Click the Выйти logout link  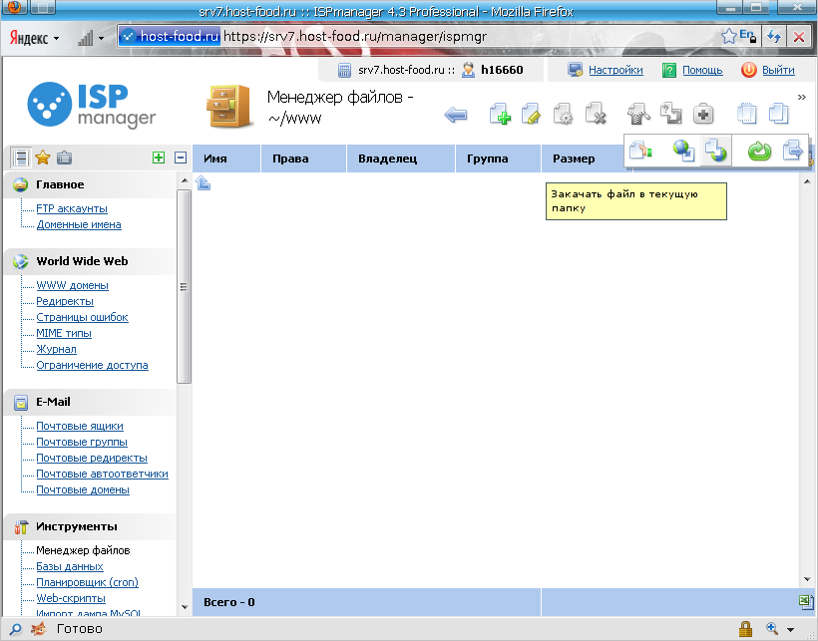778,70
